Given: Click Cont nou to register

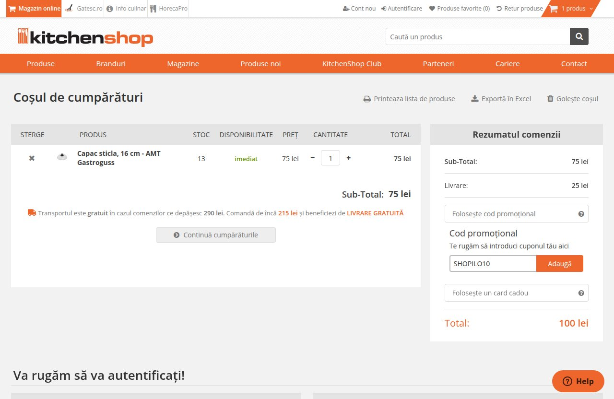Looking at the screenshot, I should tap(359, 9).
